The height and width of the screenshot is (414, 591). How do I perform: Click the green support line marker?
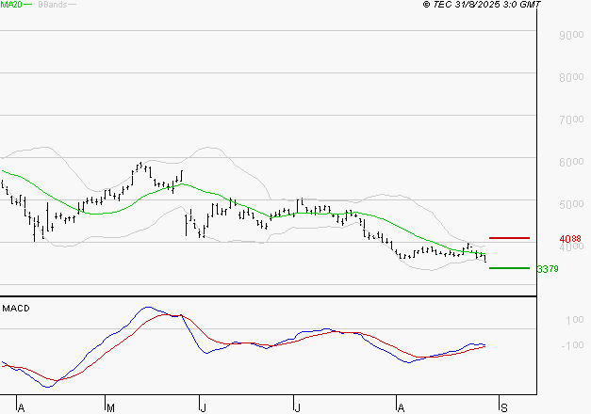[x=509, y=268]
